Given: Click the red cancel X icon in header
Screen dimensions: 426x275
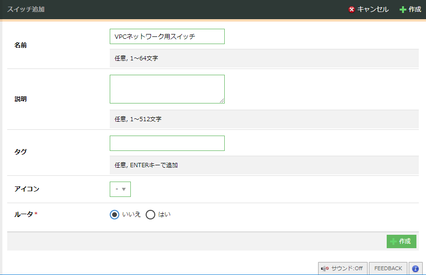Looking at the screenshot, I should (x=352, y=10).
